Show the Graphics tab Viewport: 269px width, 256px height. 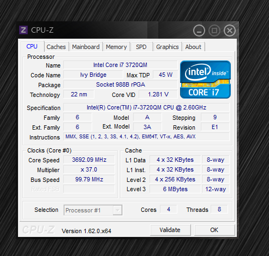click(168, 47)
